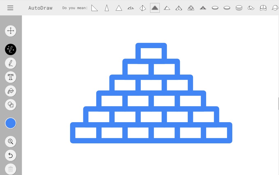Viewport: 279px width, 175px height.
Task: Select the Type text tool
Action: 11,77
